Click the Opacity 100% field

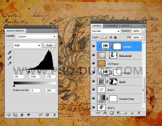(136, 31)
